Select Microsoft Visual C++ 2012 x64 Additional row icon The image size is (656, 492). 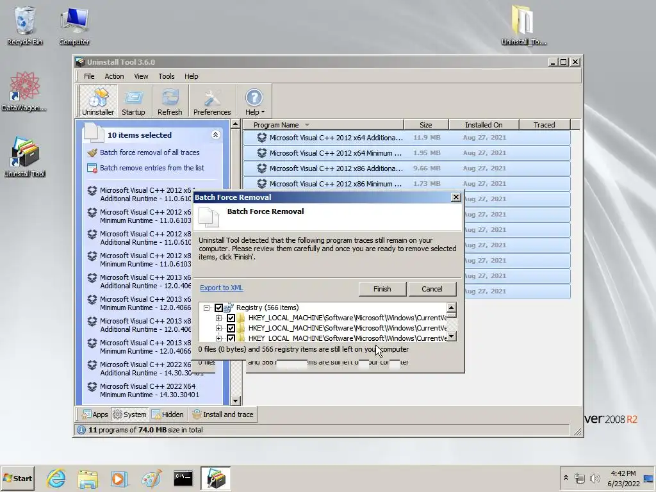pos(262,138)
